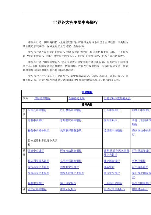
Task: Open 巴塞尔银行监理委员会 link
Action: pyautogui.click(x=117, y=98)
